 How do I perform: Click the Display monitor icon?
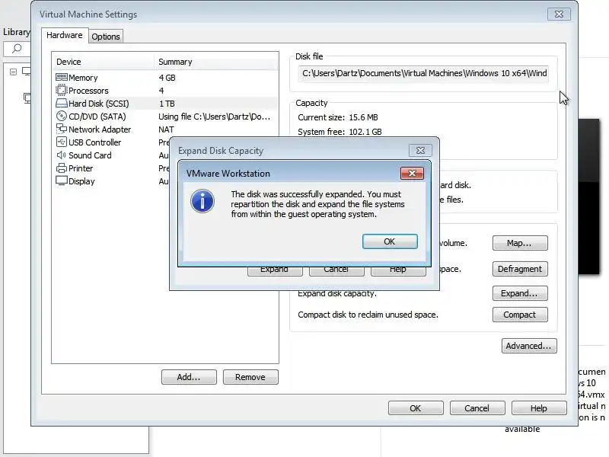coord(62,181)
